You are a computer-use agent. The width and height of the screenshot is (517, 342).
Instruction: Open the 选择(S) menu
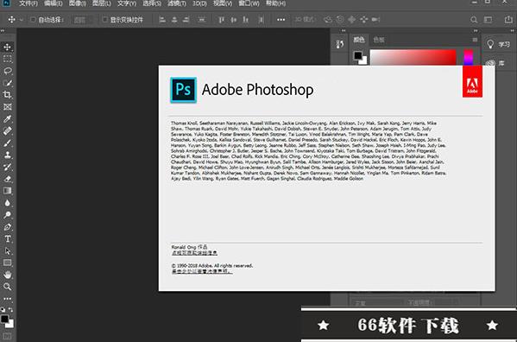click(152, 3)
